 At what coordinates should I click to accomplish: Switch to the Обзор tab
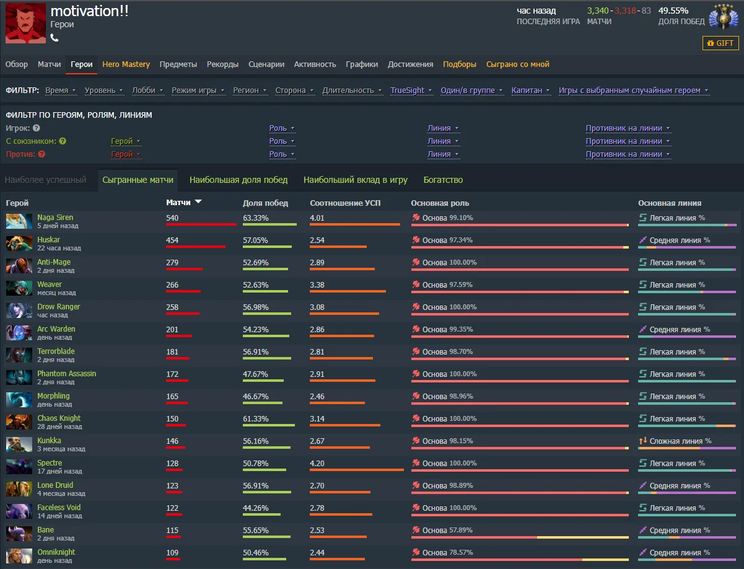(x=17, y=64)
